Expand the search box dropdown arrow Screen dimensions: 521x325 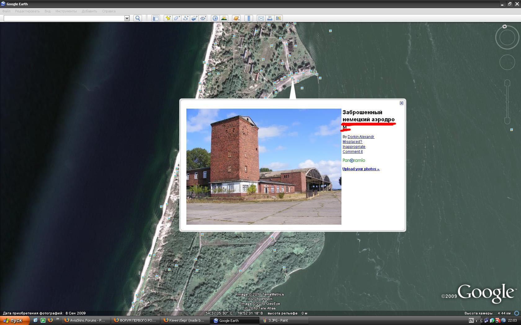[127, 18]
